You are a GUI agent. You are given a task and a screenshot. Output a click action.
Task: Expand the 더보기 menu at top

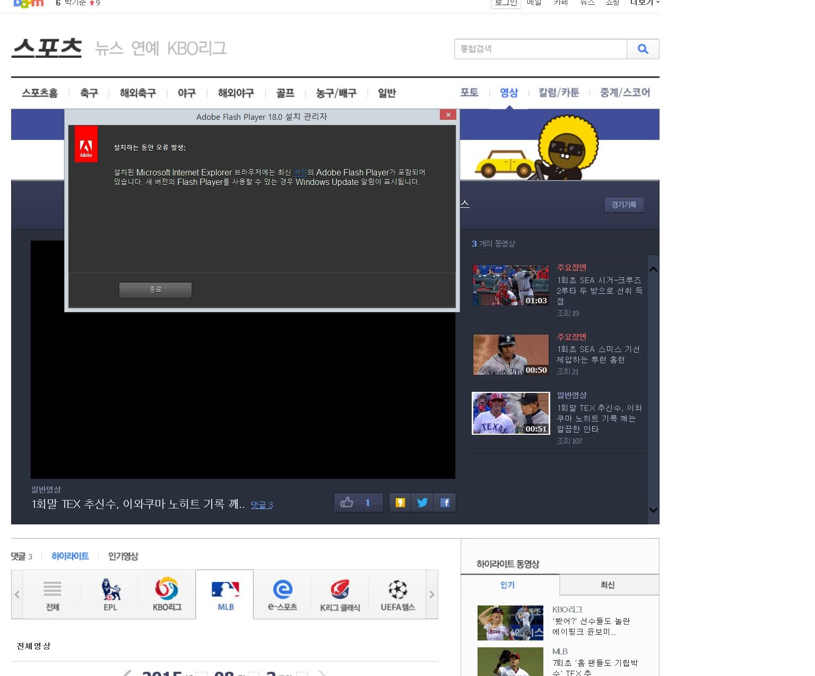(x=644, y=3)
